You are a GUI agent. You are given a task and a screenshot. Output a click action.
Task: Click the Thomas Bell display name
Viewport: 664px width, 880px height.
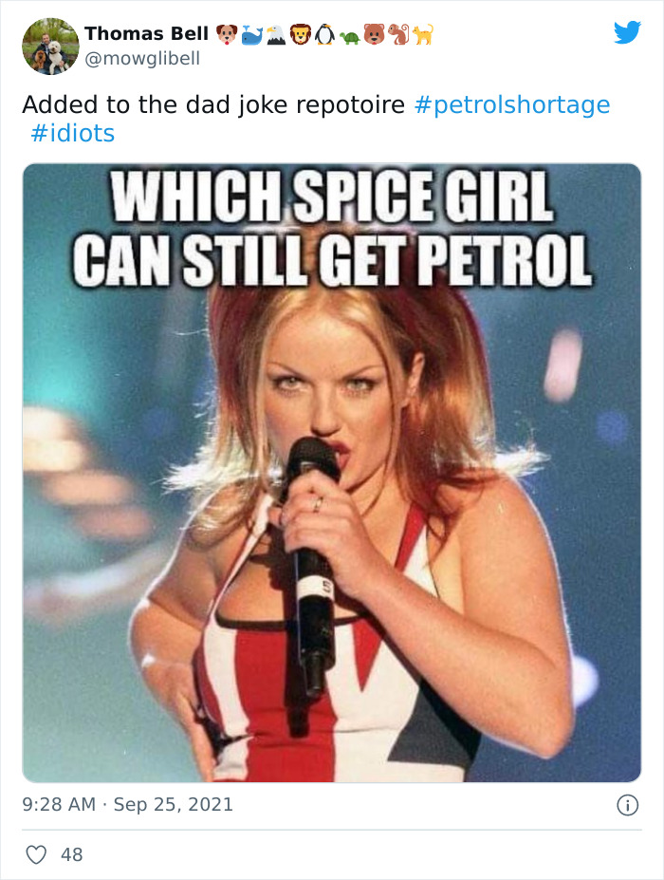pos(146,33)
